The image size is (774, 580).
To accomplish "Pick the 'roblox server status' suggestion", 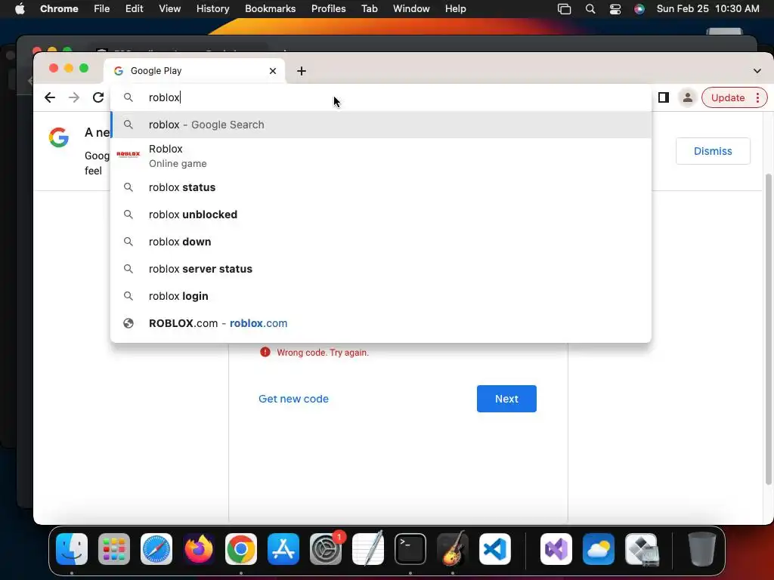I will (381, 269).
